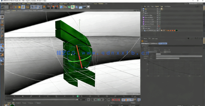Click the red X on the Null row
The height and width of the screenshot is (106, 205).
(159, 26)
